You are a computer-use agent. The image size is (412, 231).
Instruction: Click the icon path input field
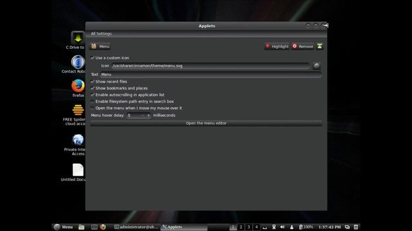point(211,65)
